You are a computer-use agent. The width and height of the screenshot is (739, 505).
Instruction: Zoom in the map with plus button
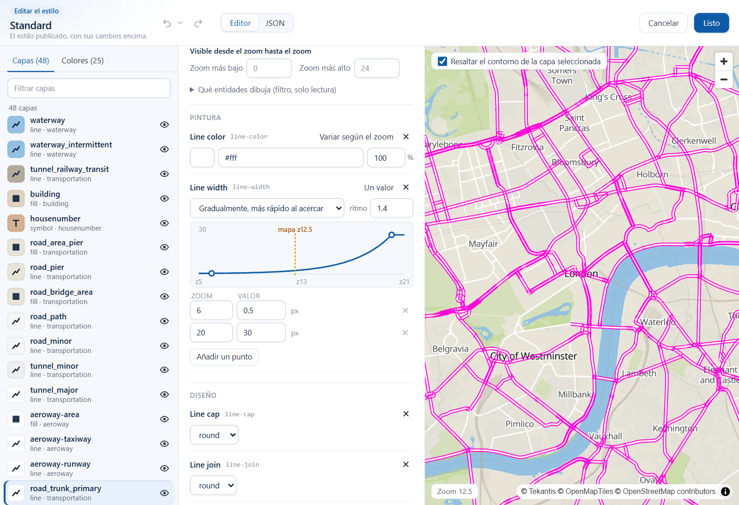tap(724, 61)
